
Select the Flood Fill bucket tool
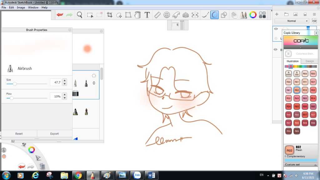click(137, 15)
